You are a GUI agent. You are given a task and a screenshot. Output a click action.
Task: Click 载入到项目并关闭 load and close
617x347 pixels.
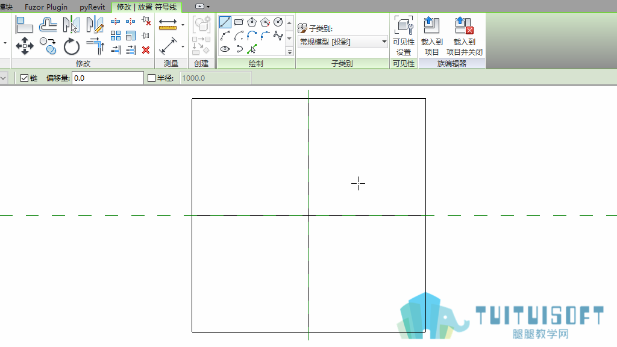465,36
